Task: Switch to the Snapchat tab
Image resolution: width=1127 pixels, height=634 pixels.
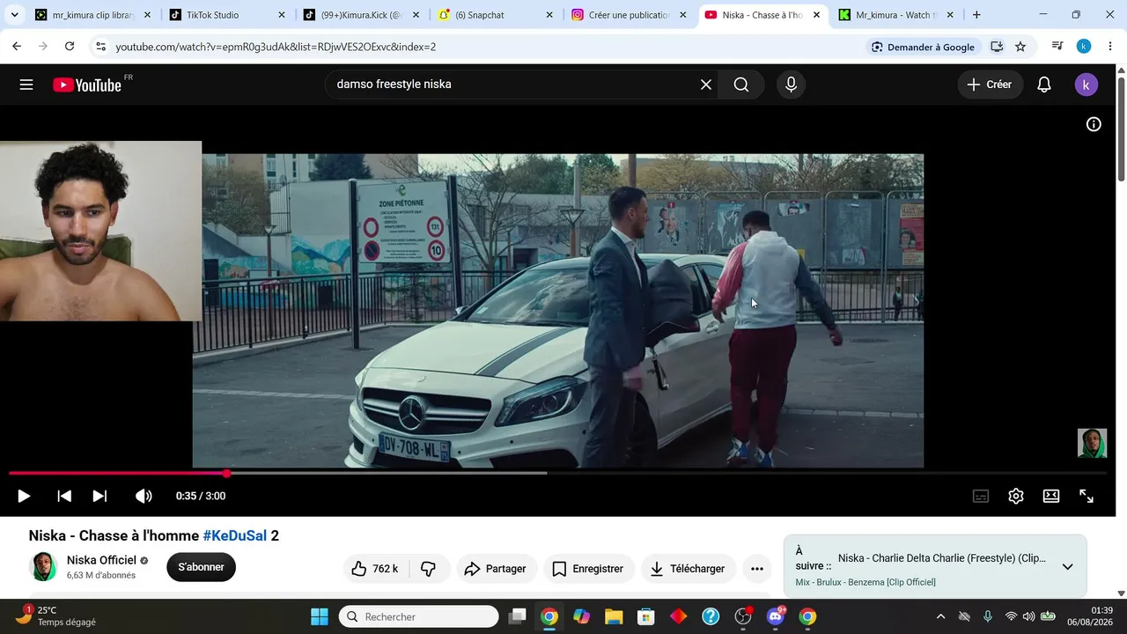Action: pyautogui.click(x=494, y=15)
